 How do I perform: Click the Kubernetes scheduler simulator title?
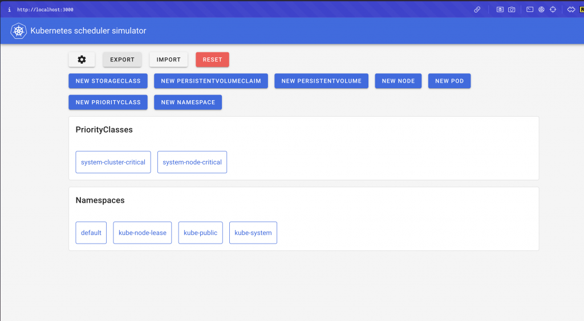click(88, 31)
